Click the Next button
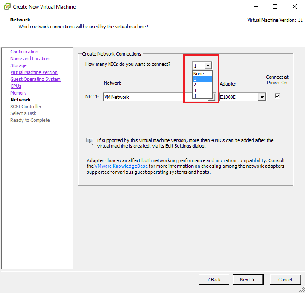305x293 pixels. tap(247, 280)
